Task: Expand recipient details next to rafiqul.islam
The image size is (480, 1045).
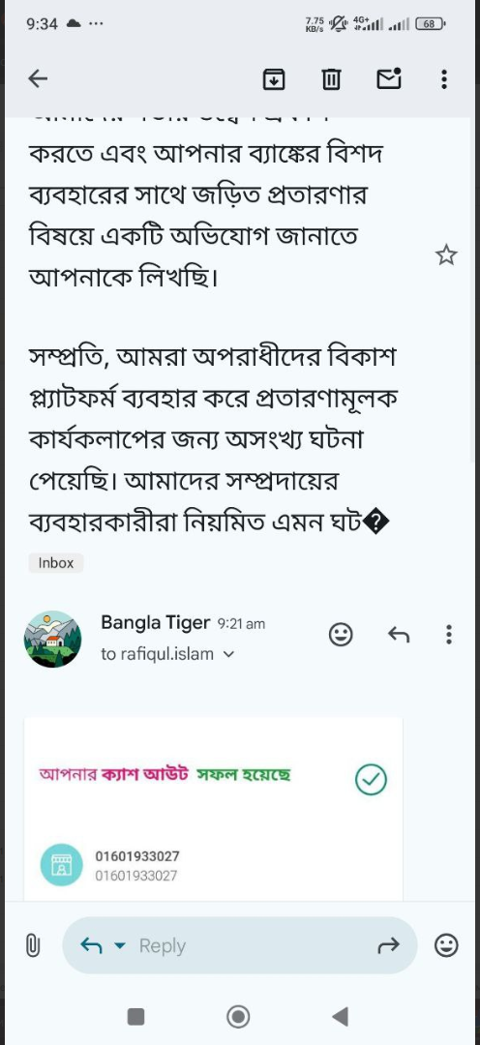Action: click(228, 654)
